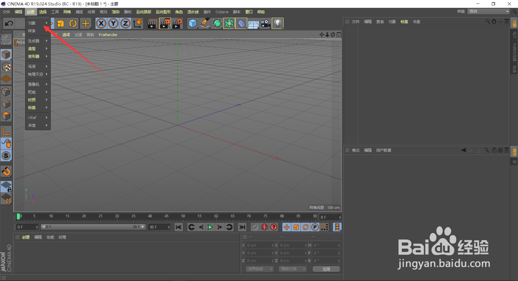Record active objects keyframe
The width and height of the screenshot is (518, 281).
(255, 227)
